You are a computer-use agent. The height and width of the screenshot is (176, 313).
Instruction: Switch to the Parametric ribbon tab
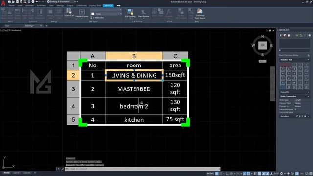41,6
